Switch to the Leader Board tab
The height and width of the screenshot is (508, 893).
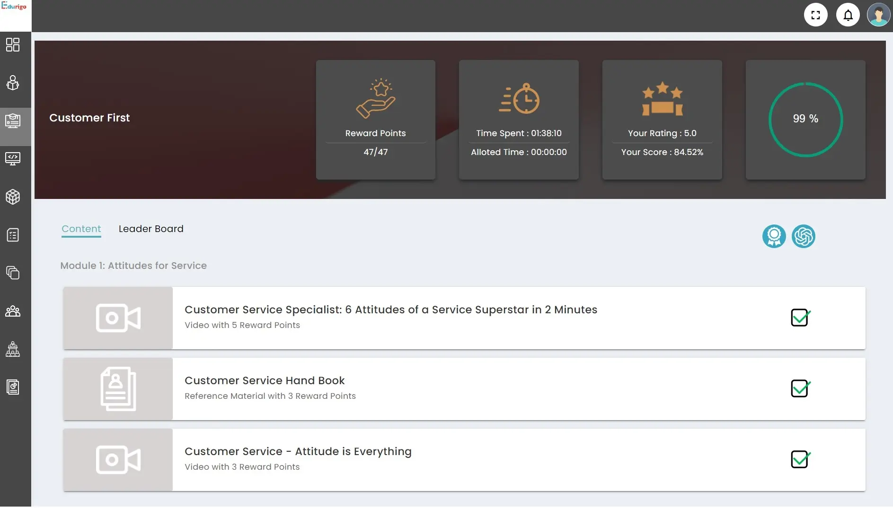coord(151,229)
